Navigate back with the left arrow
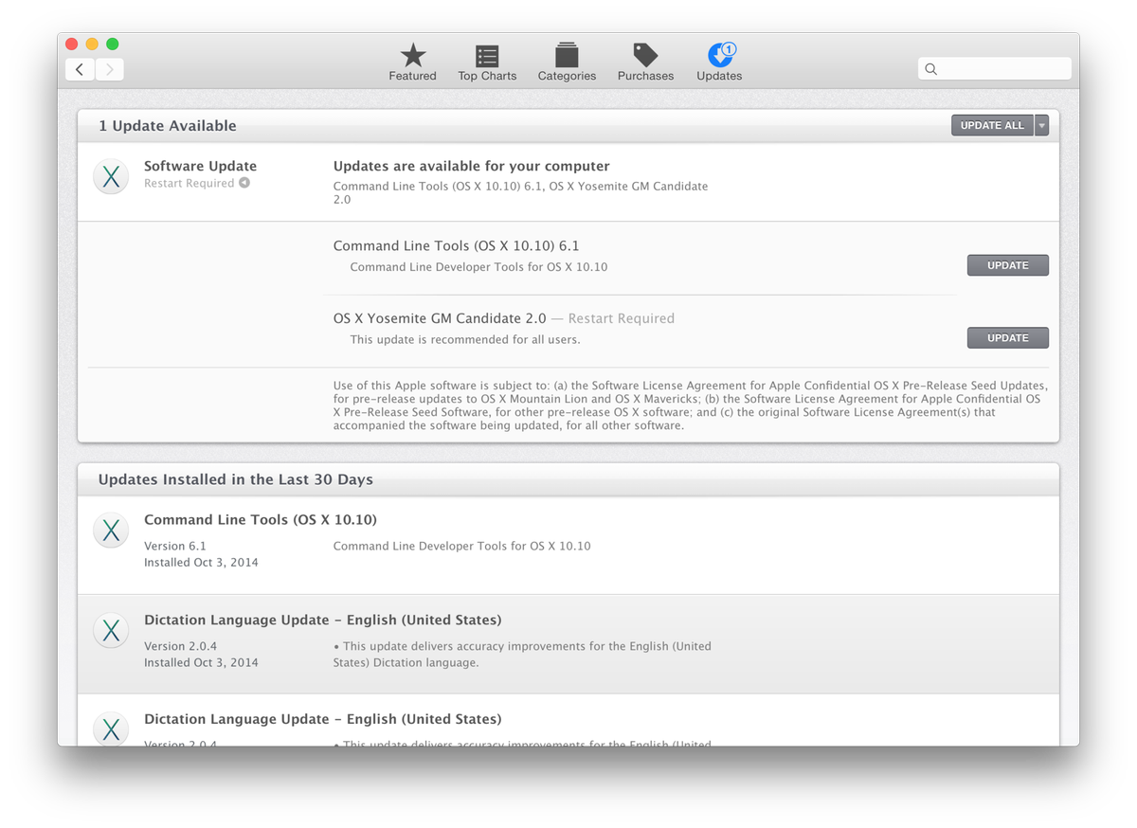The height and width of the screenshot is (828, 1137). [79, 69]
